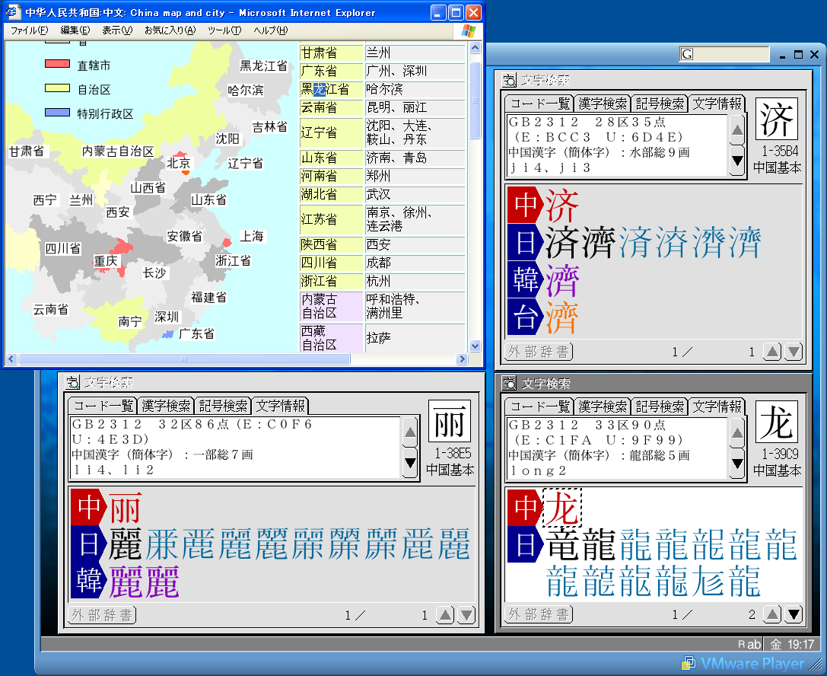Image resolution: width=827 pixels, height=676 pixels.
Task: Click the VMware Player logo icon
Action: click(689, 663)
